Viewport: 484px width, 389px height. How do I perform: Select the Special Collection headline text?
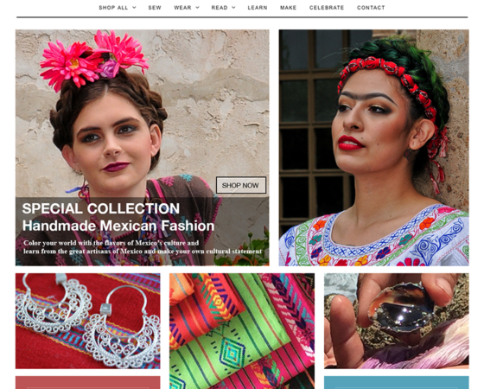(101, 208)
